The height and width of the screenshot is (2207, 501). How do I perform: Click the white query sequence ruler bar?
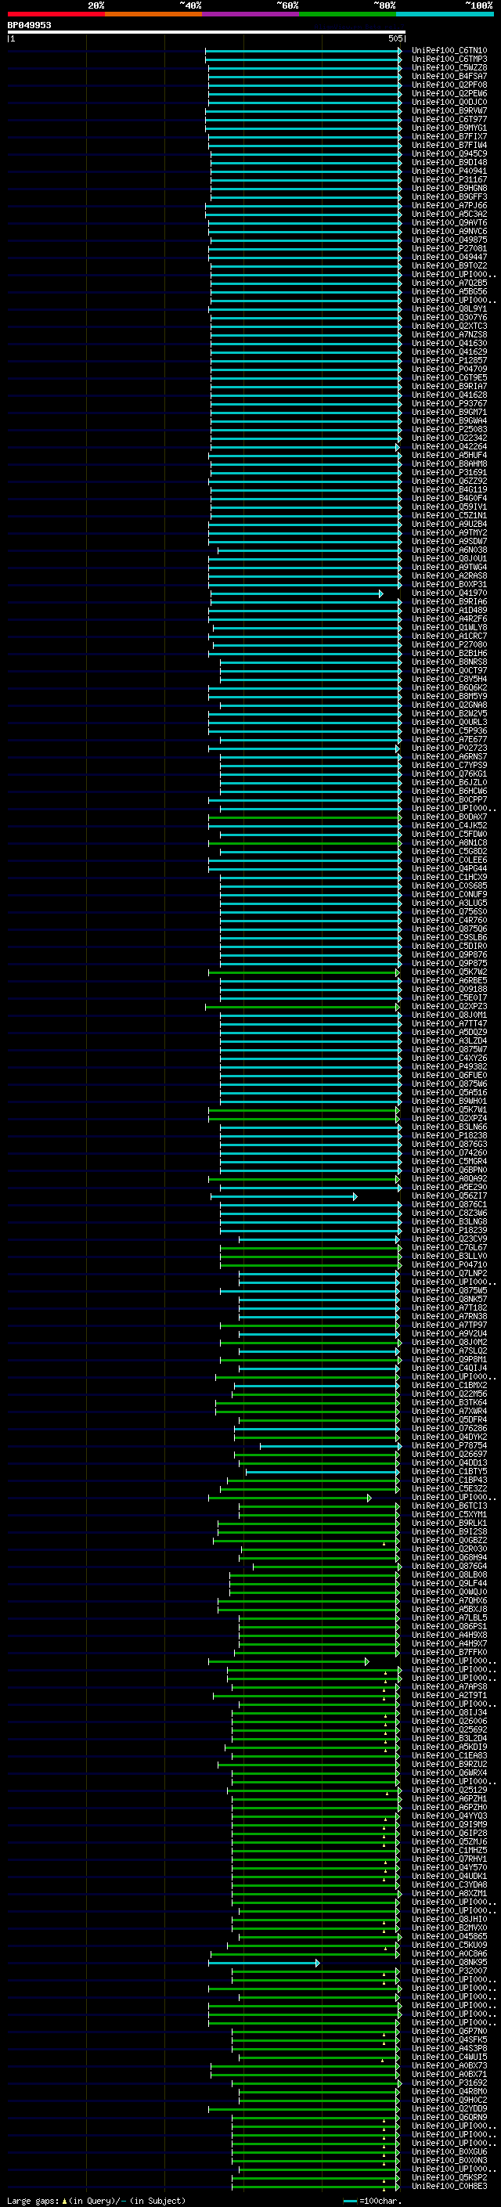click(206, 31)
